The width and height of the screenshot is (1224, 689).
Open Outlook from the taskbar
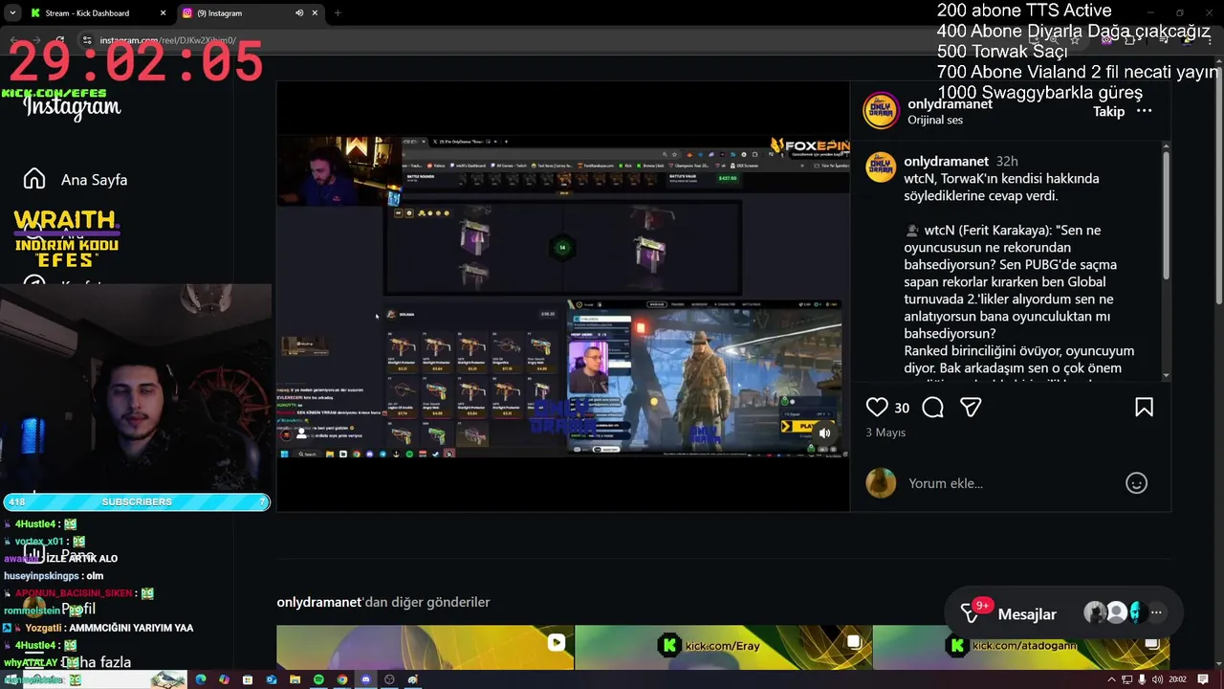coord(272,679)
